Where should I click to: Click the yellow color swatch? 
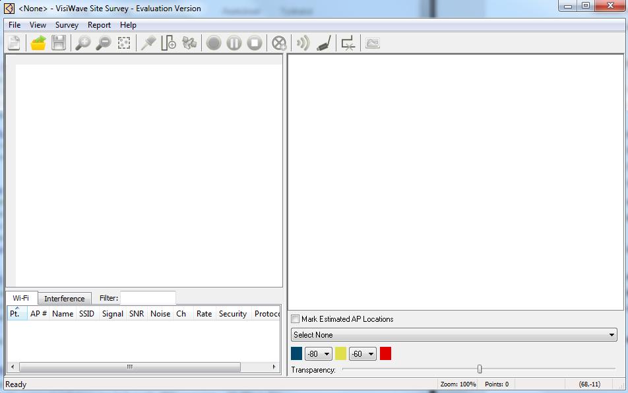(x=340, y=354)
